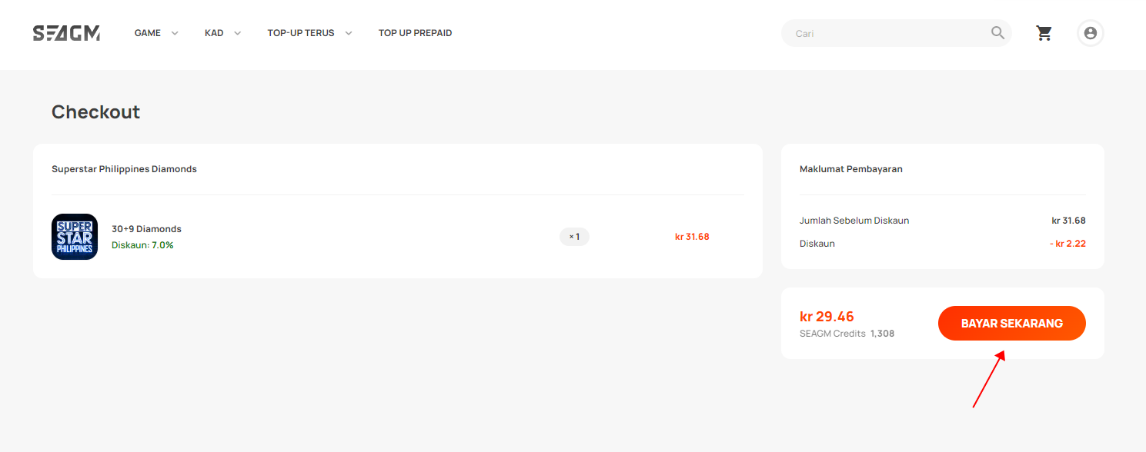Click the magnifying glass search icon

(997, 33)
